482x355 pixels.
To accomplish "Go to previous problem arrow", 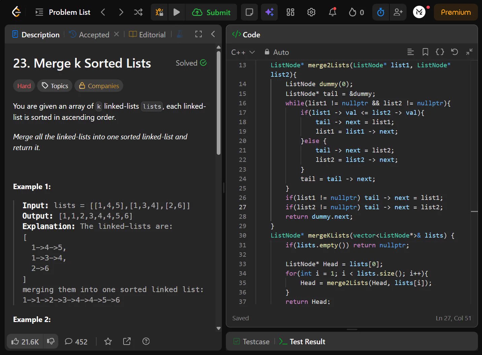I will point(103,12).
